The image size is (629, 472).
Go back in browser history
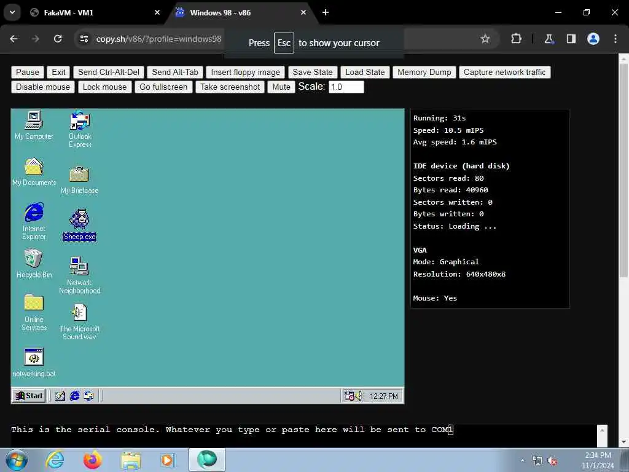coord(14,39)
